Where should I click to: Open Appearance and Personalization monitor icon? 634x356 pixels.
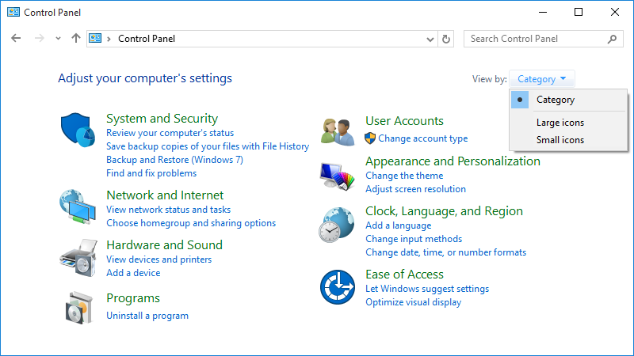pyautogui.click(x=337, y=174)
